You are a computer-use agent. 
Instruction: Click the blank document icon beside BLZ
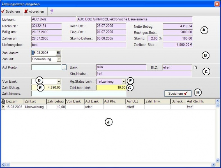(x=195, y=67)
